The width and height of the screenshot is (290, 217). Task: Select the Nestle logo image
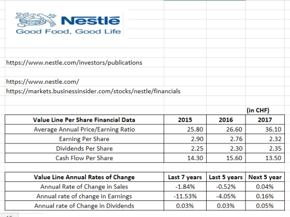pyautogui.click(x=67, y=24)
